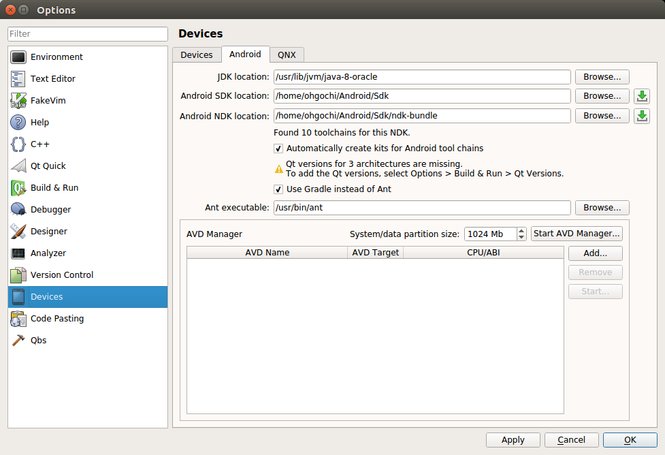Click Start AVD Manager button
The width and height of the screenshot is (665, 455).
(577, 234)
